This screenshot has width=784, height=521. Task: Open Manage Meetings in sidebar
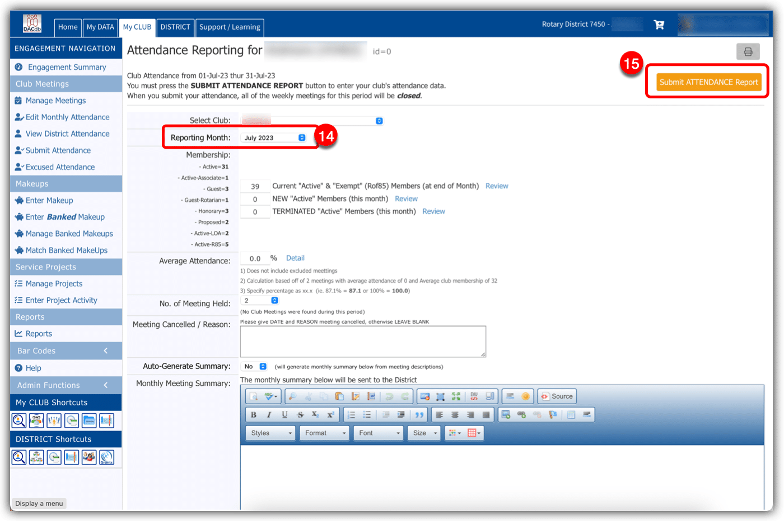click(55, 101)
